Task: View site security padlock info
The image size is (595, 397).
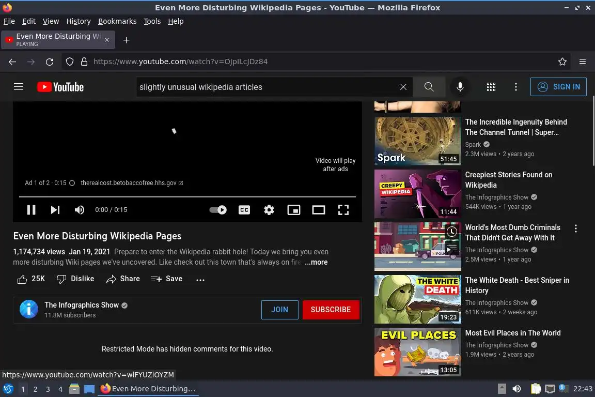Action: (x=84, y=62)
